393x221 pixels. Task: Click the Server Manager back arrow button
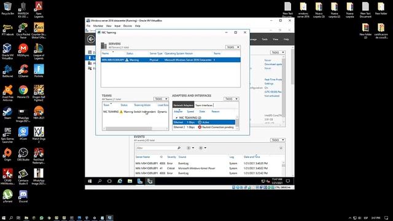[91, 39]
